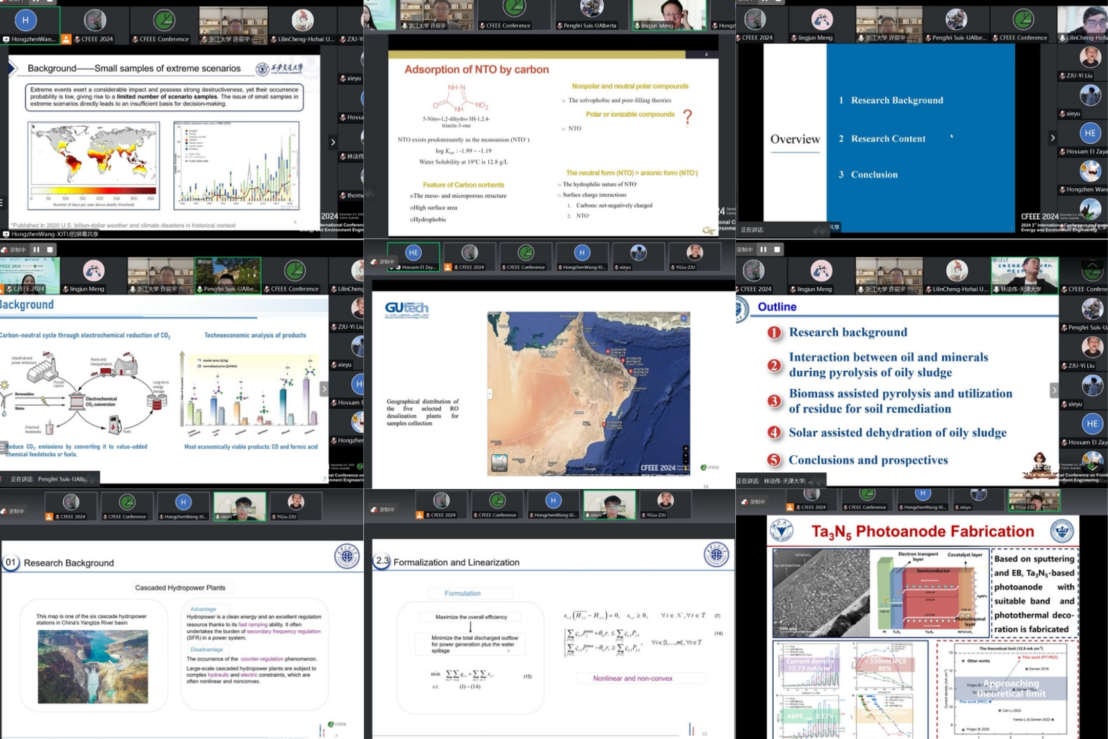Image resolution: width=1108 pixels, height=739 pixels.
Task: Pause recording in the Outline slide meeting
Action: pyautogui.click(x=764, y=250)
